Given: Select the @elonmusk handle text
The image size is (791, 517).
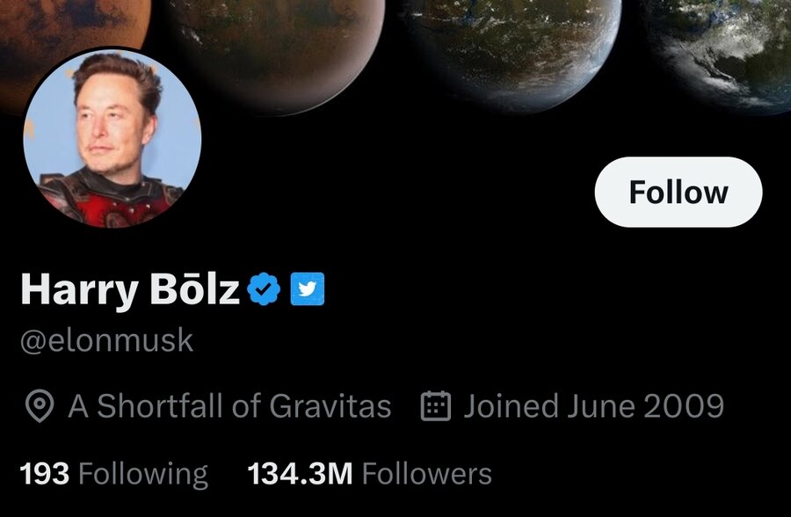Looking at the screenshot, I should (106, 340).
